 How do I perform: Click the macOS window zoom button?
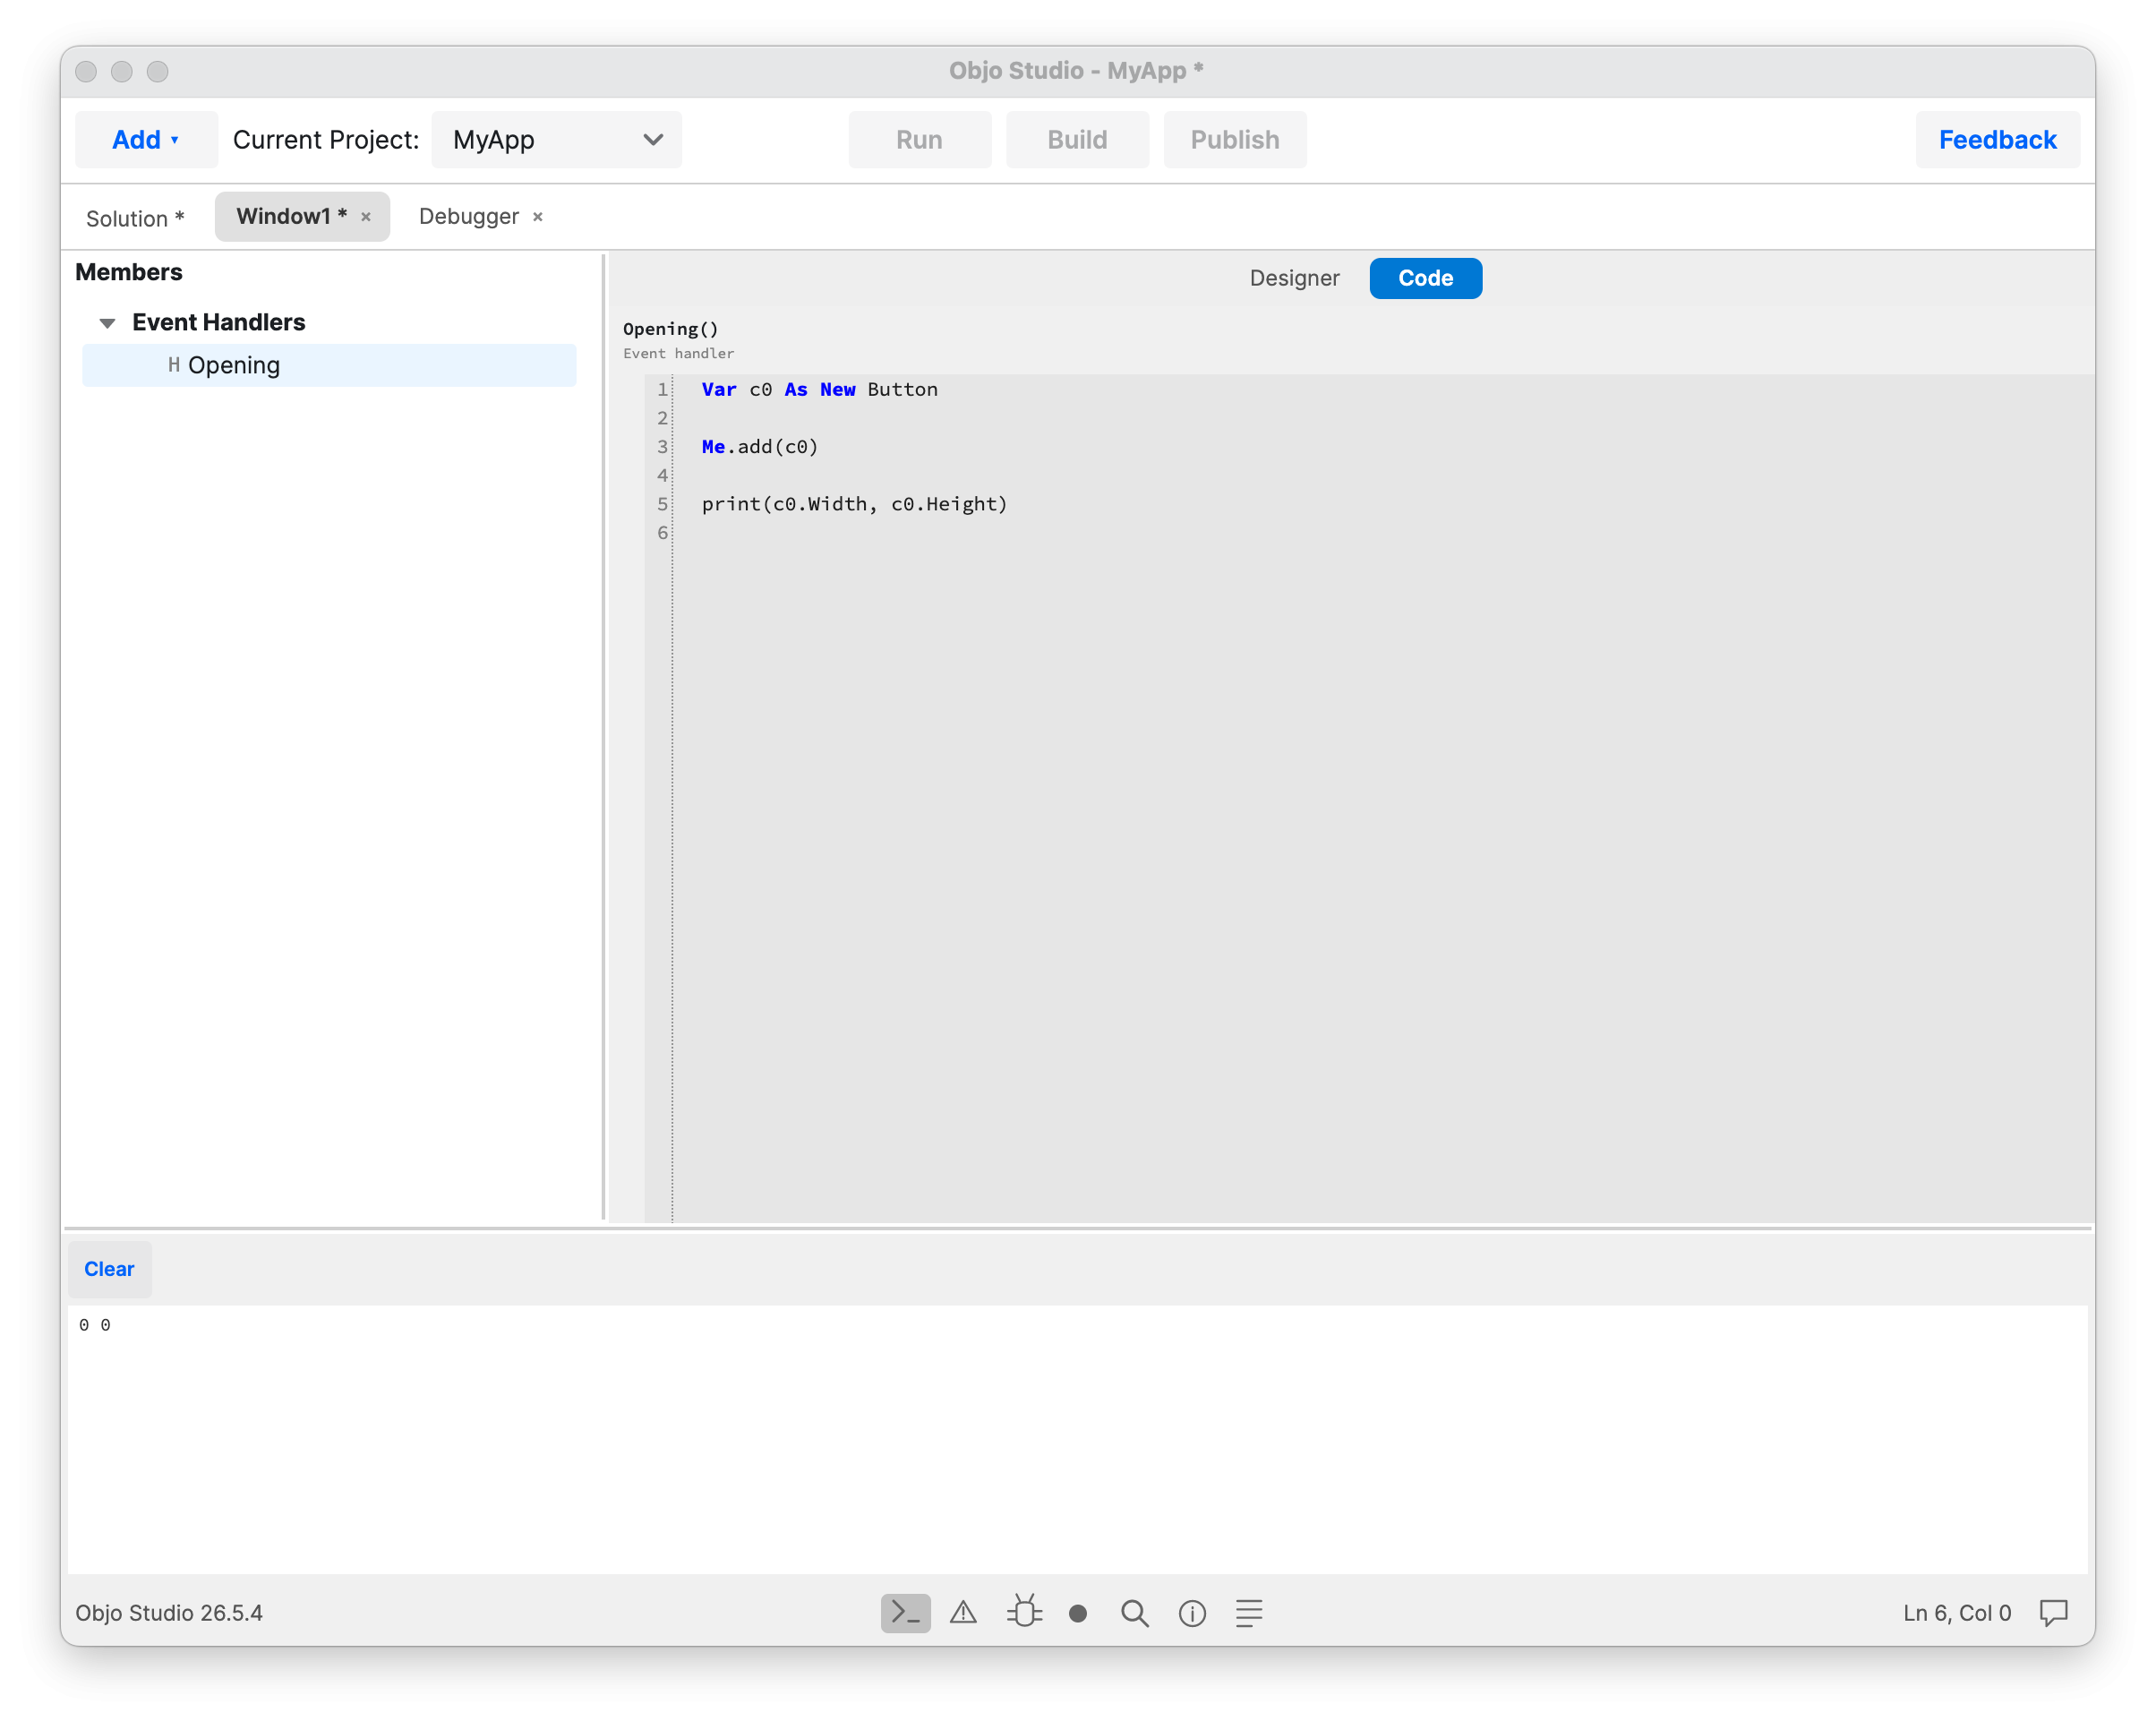(x=158, y=71)
